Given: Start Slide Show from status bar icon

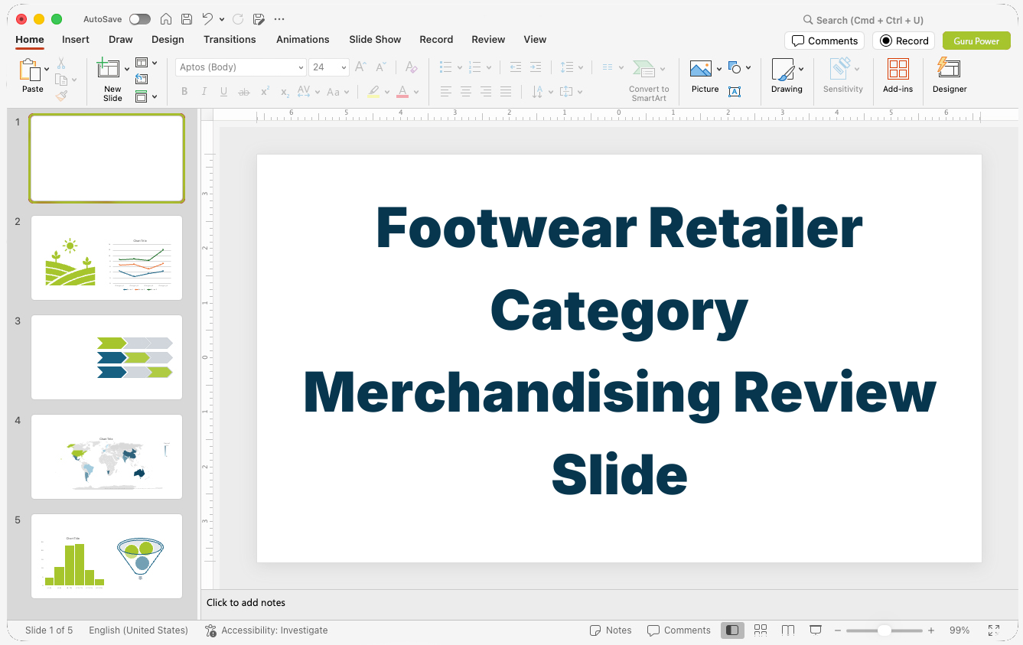Looking at the screenshot, I should pyautogui.click(x=816, y=630).
